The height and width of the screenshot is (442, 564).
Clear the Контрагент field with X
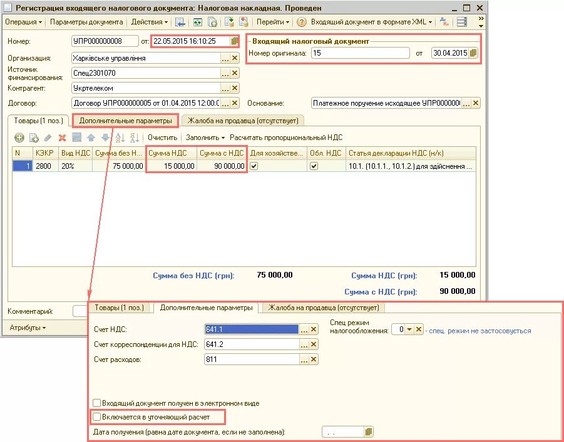tap(235, 88)
